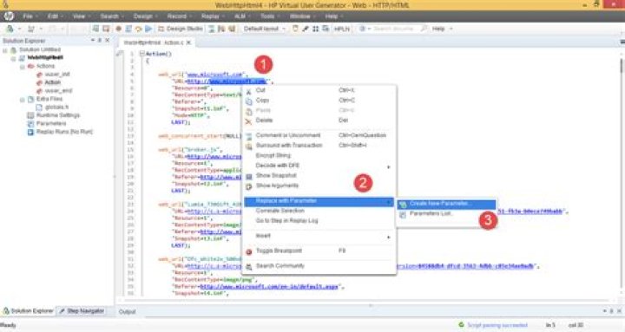This screenshot has width=625, height=332.
Task: Open the Default layout dropdown
Action: (x=265, y=29)
